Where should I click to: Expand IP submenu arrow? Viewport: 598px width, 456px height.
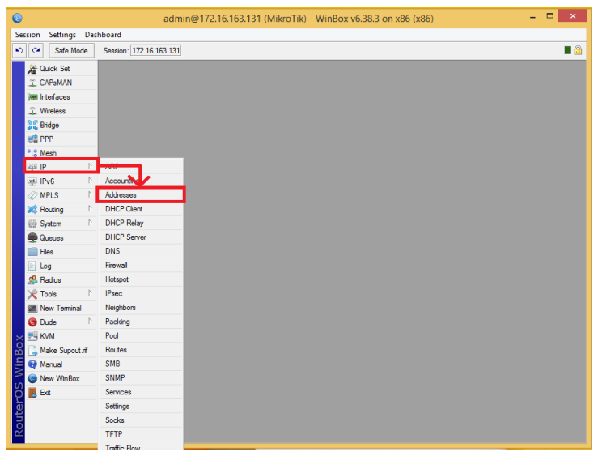click(x=90, y=166)
